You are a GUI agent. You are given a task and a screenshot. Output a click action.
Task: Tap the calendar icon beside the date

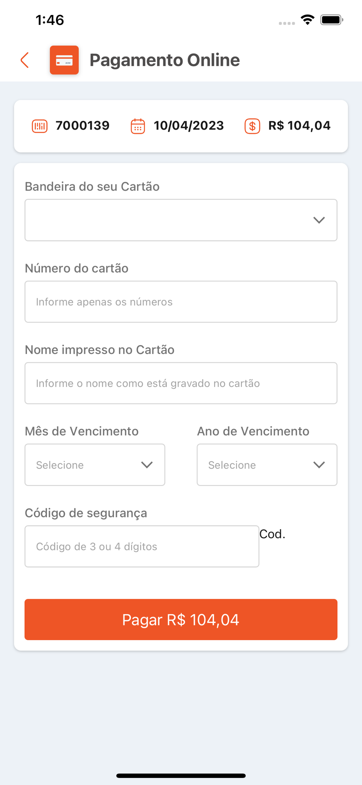pos(138,126)
